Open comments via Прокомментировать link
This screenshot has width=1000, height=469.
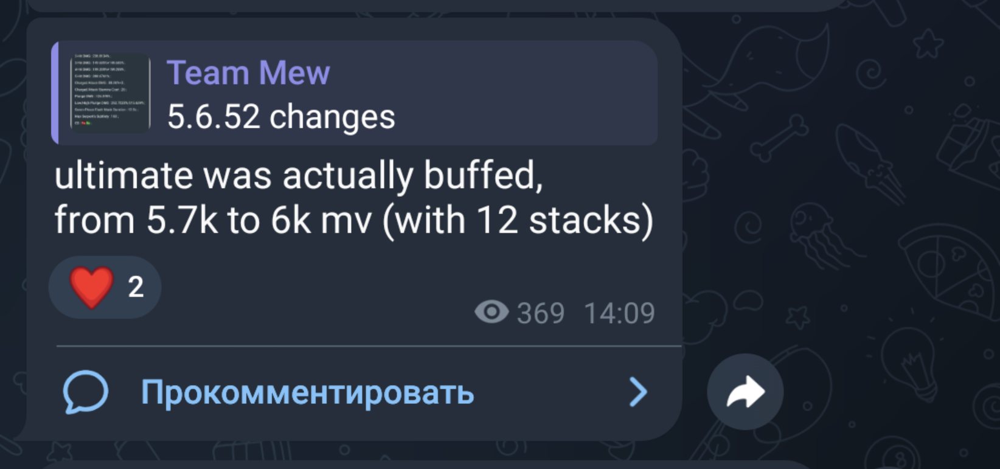click(307, 392)
